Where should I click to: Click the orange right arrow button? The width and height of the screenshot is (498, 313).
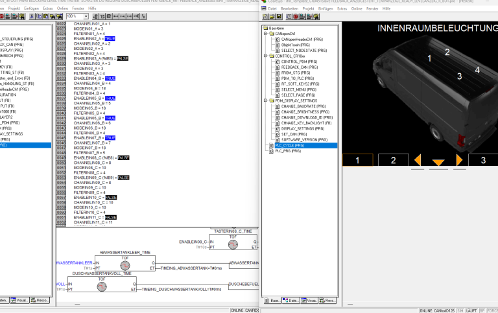[459, 160]
